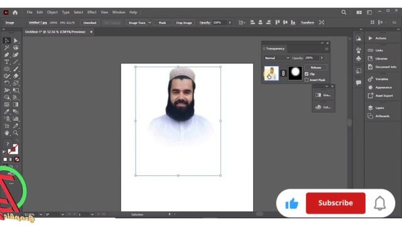Open the Normal blending mode dropdown

tap(276, 58)
